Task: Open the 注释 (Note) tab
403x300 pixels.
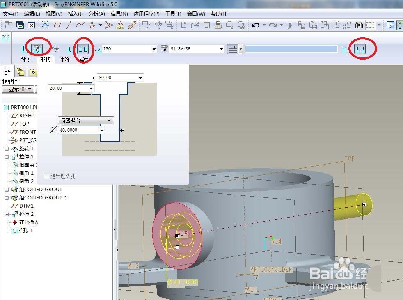Action: click(64, 60)
